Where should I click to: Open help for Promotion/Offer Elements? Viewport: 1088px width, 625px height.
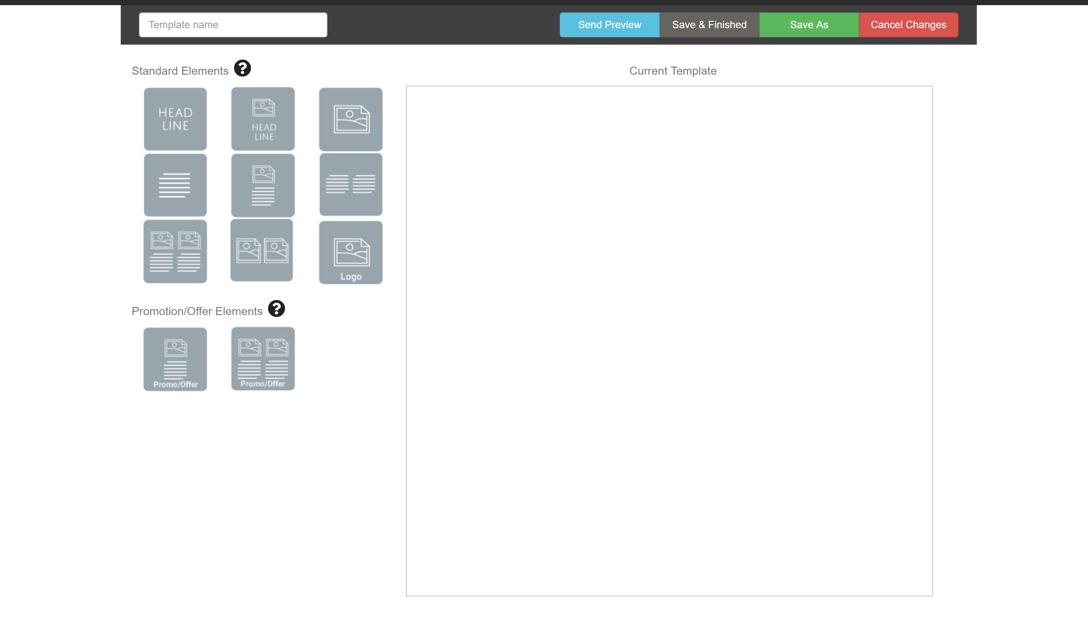276,308
